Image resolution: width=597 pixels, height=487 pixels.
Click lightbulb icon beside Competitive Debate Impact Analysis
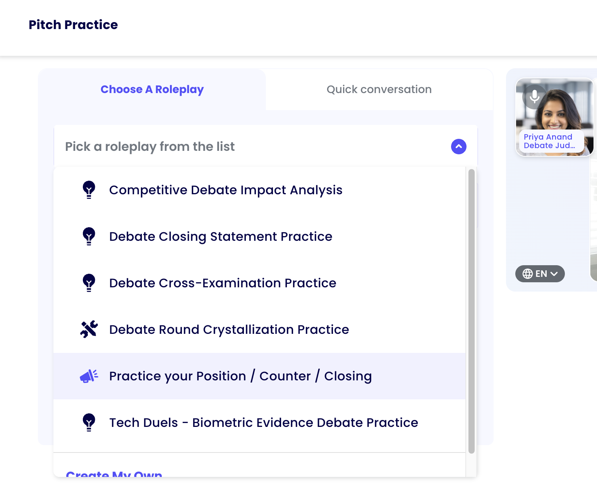(89, 190)
